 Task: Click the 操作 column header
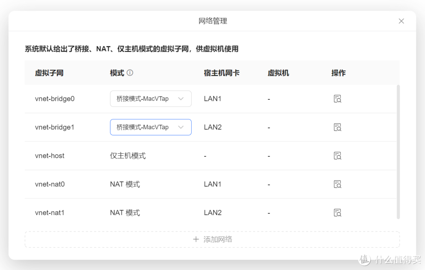[338, 73]
